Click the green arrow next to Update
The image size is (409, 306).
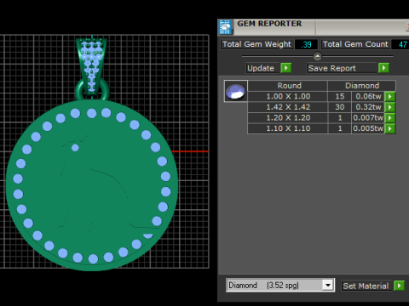pyautogui.click(x=286, y=68)
